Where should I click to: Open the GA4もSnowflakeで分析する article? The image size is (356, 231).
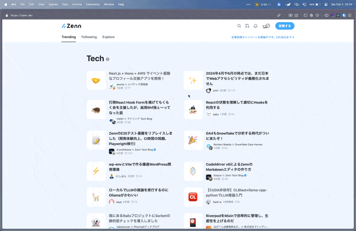[x=237, y=136]
